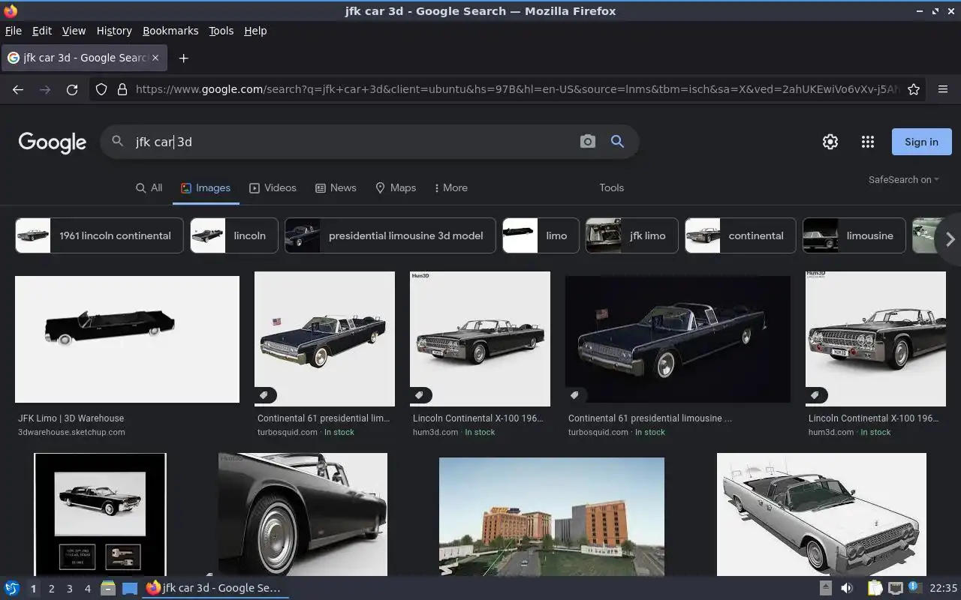Viewport: 961px width, 600px height.
Task: Open Google apps grid
Action: coord(868,142)
